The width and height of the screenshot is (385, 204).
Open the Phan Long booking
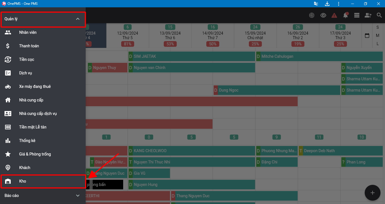pyautogui.click(x=362, y=162)
